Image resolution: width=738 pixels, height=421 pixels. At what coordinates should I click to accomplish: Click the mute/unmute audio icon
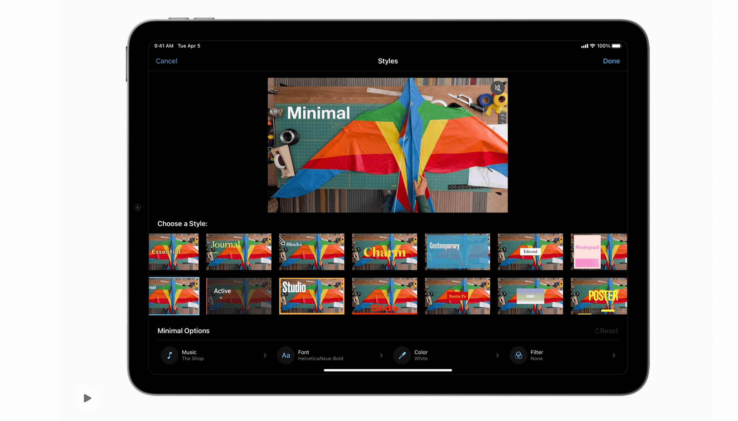click(x=497, y=88)
